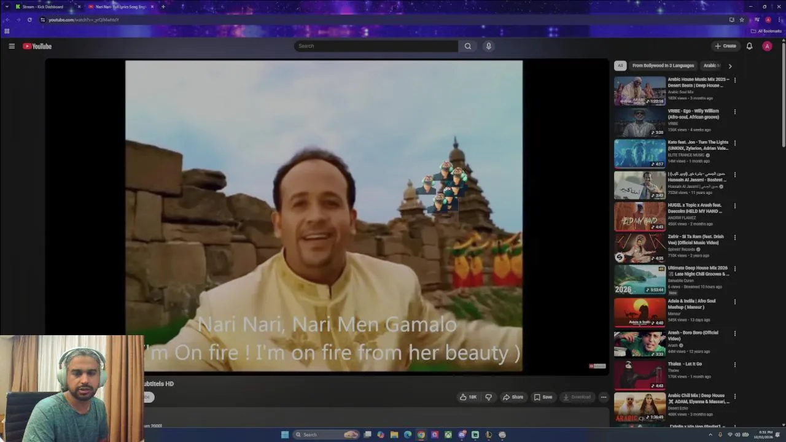This screenshot has height=442, width=786.
Task: Open the YouTube account avatar menu
Action: pyautogui.click(x=767, y=46)
